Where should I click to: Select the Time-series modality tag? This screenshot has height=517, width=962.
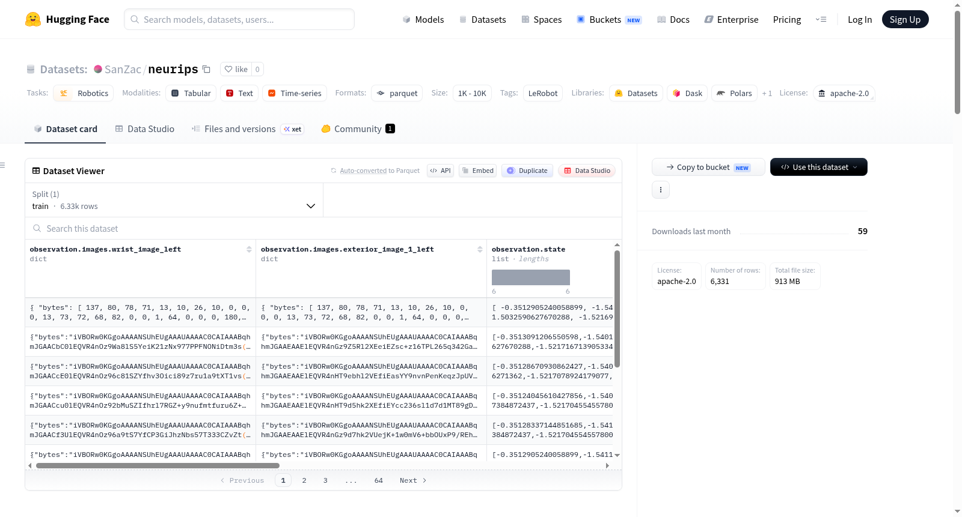(x=295, y=93)
